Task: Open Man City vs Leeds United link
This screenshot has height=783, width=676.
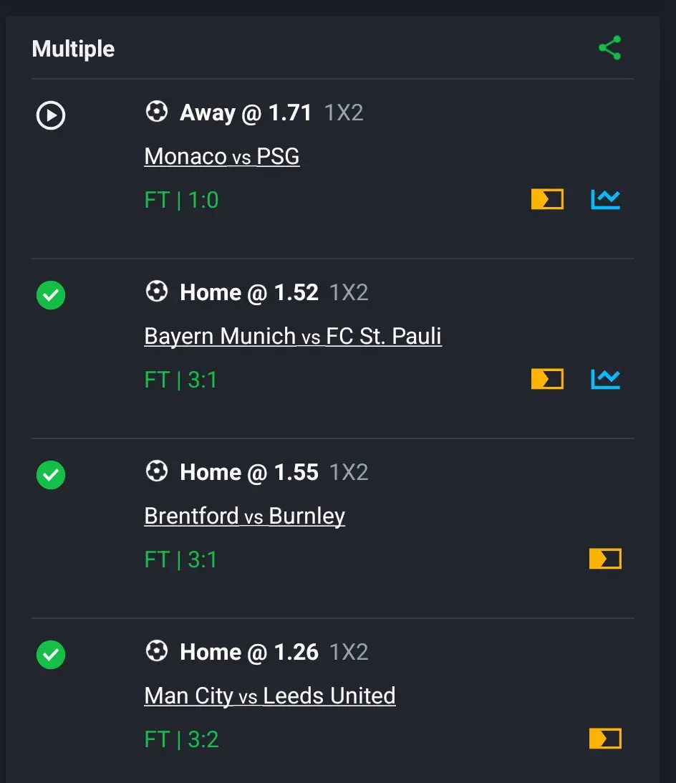Action: click(269, 696)
